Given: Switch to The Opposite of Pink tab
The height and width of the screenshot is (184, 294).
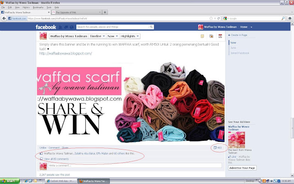Looking at the screenshot, I should point(77,12).
